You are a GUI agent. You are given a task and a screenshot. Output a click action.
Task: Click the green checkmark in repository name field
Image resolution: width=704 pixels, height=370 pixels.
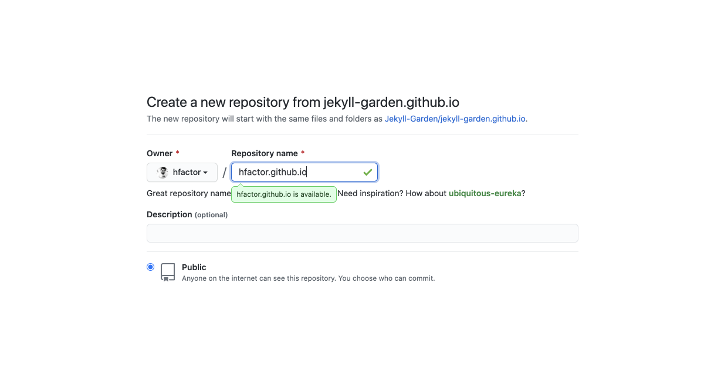pos(368,172)
